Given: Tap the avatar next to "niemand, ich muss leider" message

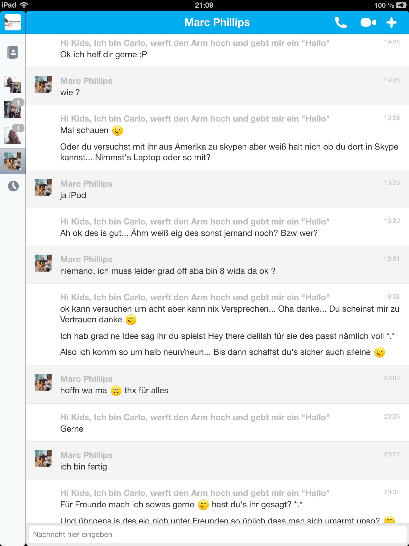Looking at the screenshot, I should (43, 263).
